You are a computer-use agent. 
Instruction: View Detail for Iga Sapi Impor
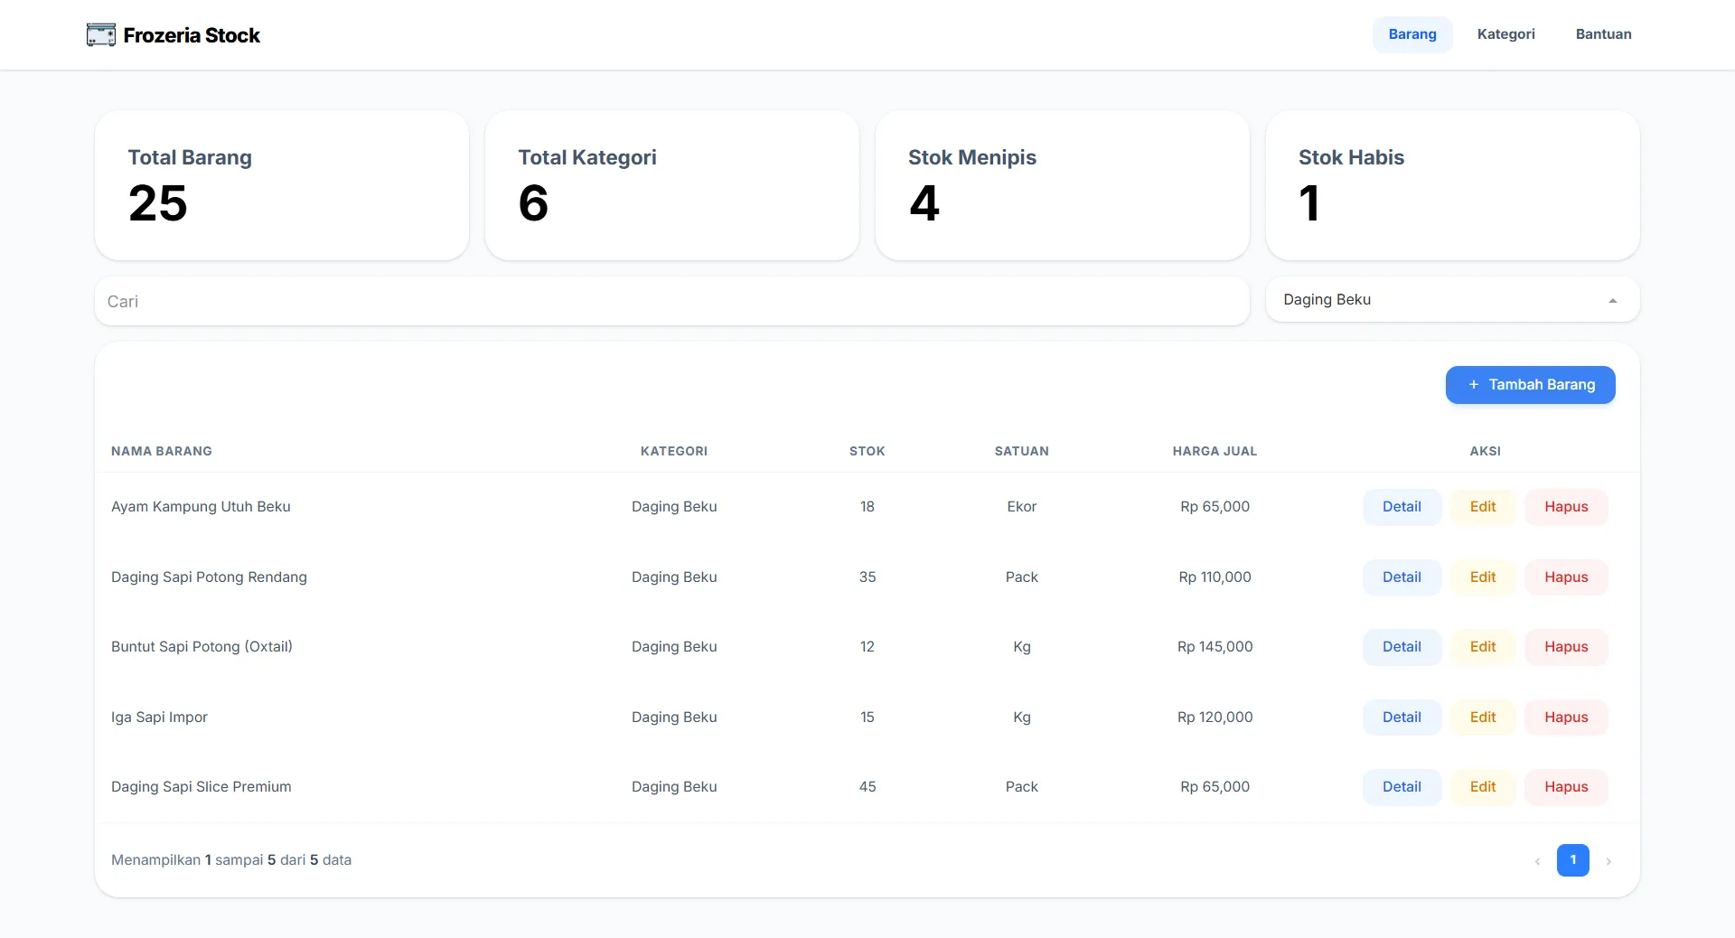click(1402, 718)
